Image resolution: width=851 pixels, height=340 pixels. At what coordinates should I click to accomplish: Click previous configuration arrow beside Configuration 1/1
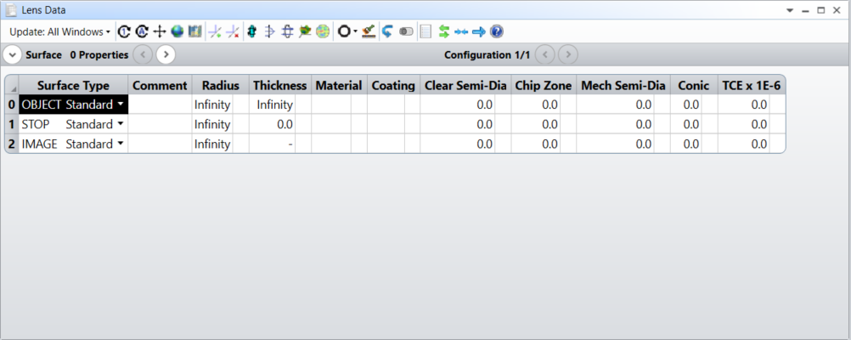(x=545, y=55)
